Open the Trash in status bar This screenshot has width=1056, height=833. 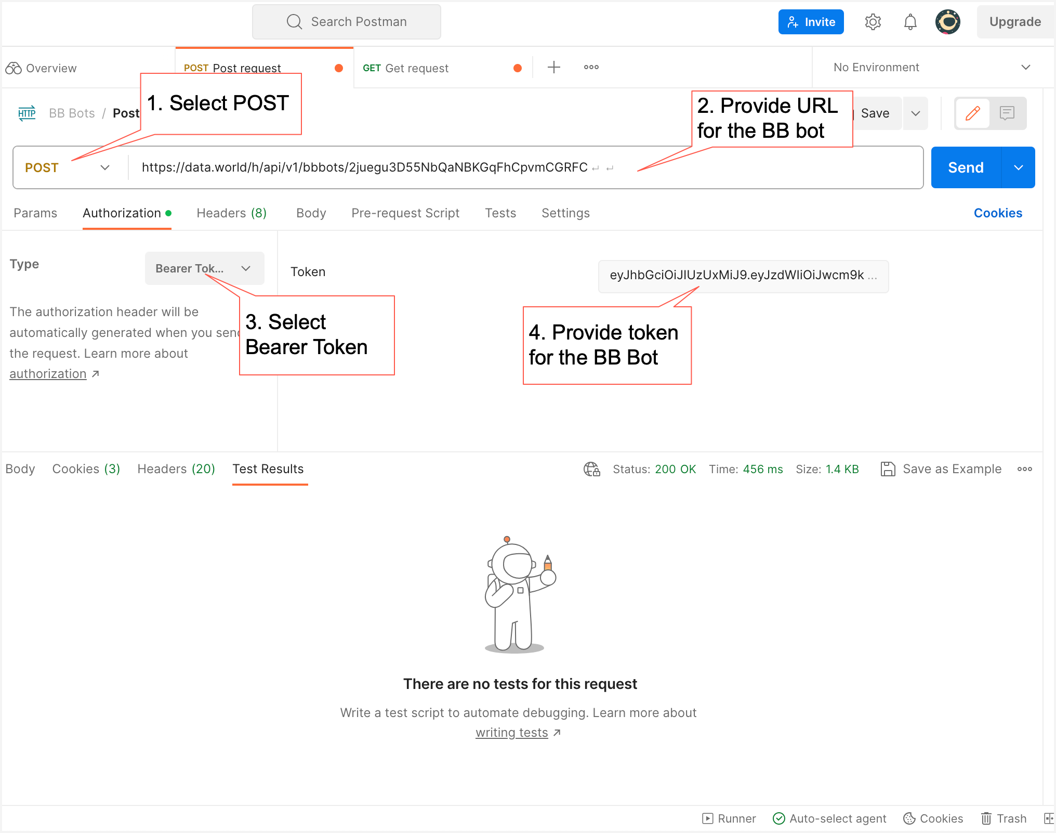(1004, 818)
